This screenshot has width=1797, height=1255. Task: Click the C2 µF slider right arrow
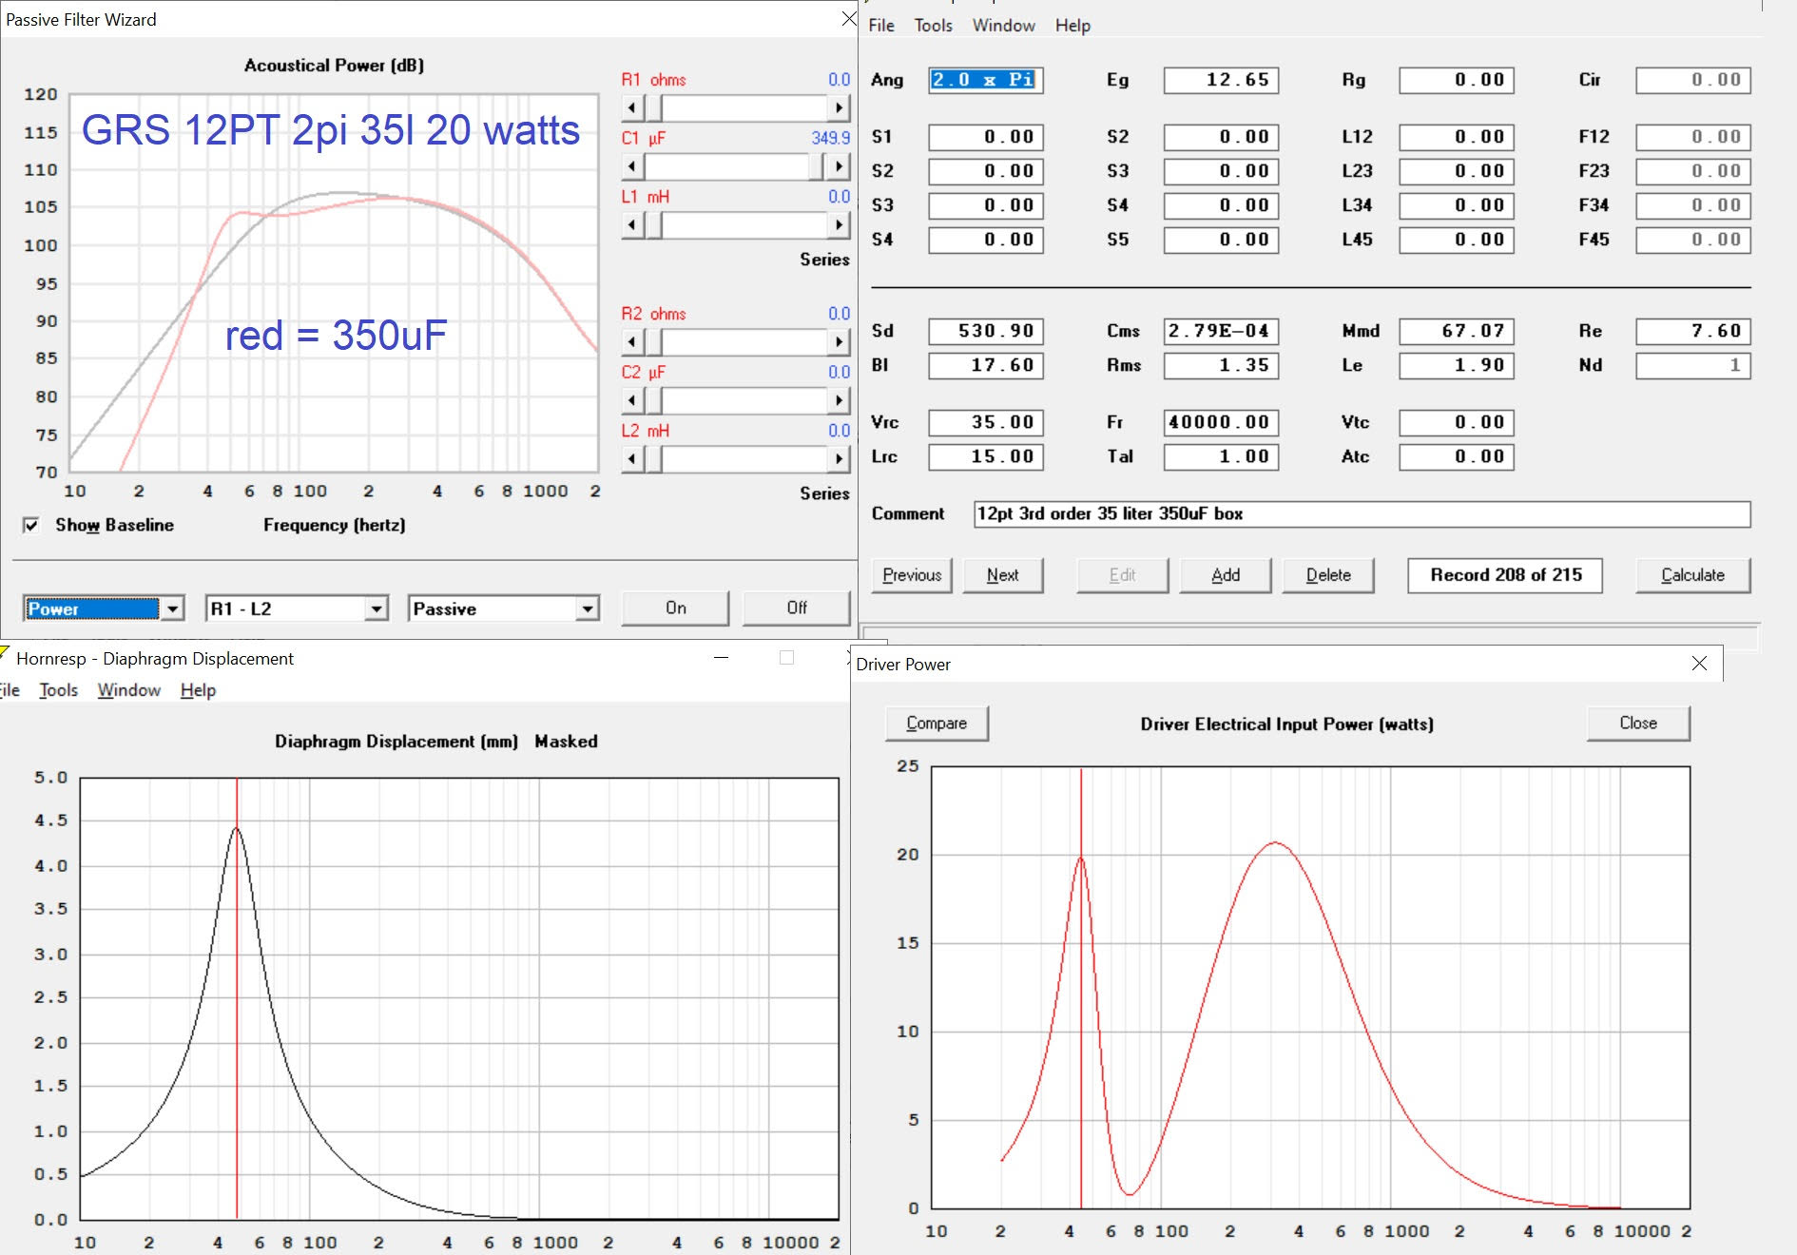coord(839,400)
